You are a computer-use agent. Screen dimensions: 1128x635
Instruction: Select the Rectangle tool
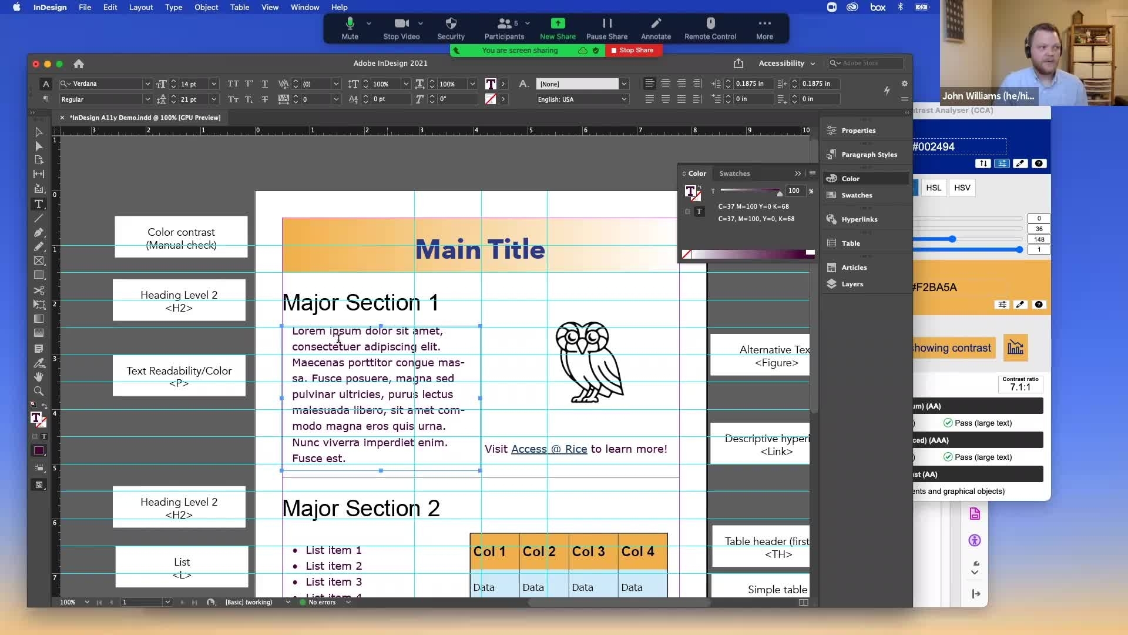click(39, 275)
